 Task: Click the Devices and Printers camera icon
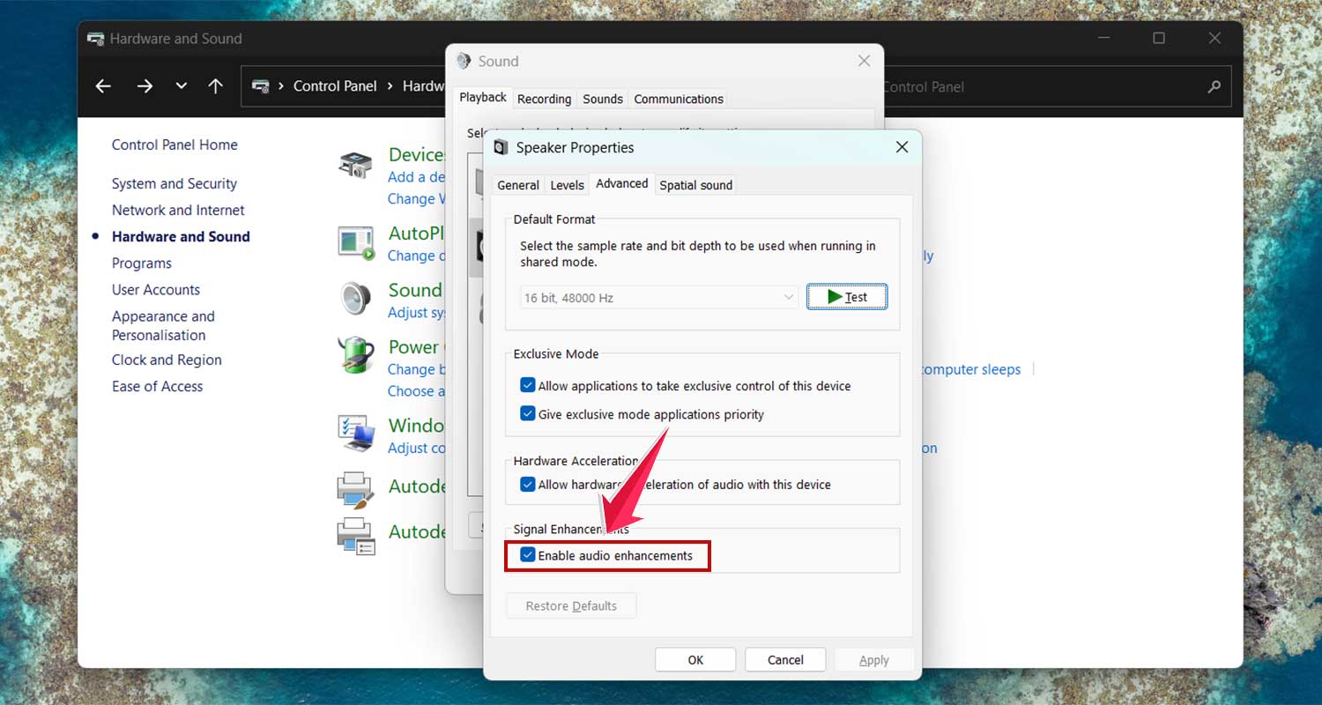(355, 163)
